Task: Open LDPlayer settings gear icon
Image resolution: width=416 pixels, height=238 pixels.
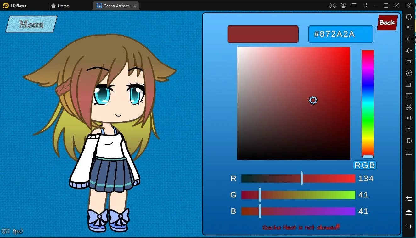Action: click(x=408, y=17)
